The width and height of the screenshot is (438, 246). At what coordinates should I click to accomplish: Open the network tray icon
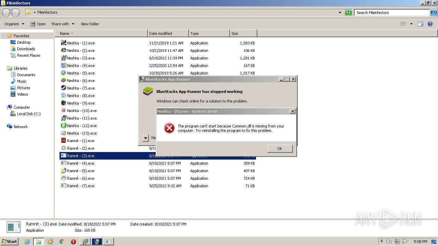[397, 242]
